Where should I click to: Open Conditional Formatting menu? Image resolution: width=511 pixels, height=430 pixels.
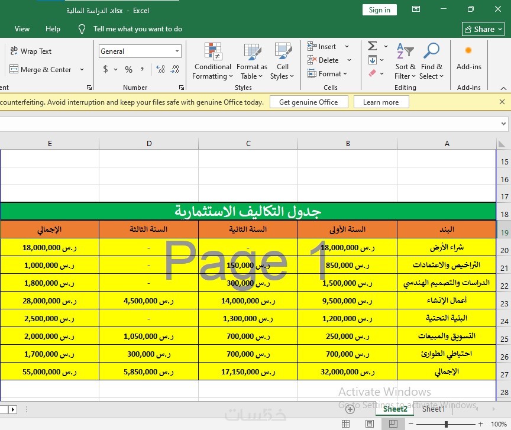[x=212, y=62]
